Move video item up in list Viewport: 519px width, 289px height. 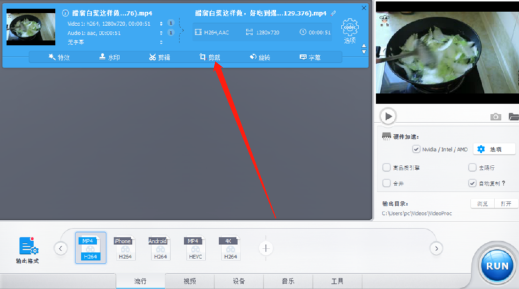[x=364, y=46]
